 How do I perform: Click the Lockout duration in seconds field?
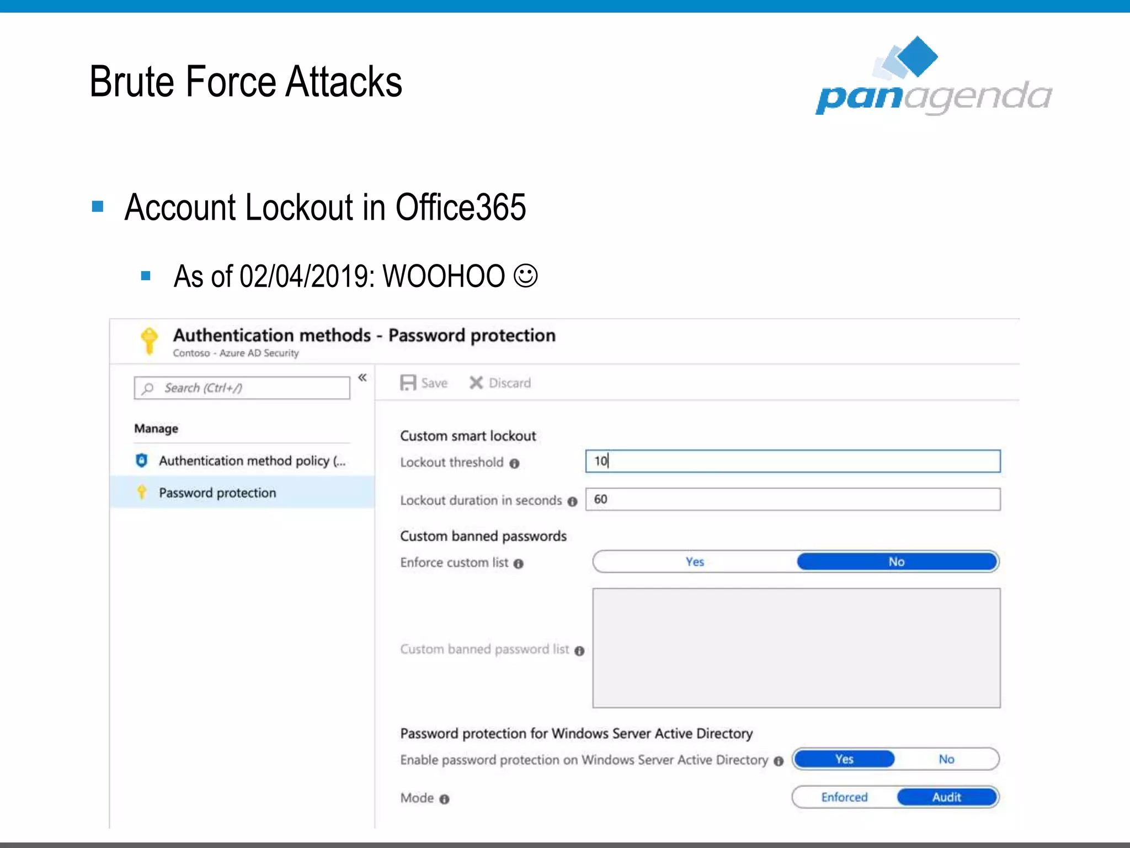[793, 499]
